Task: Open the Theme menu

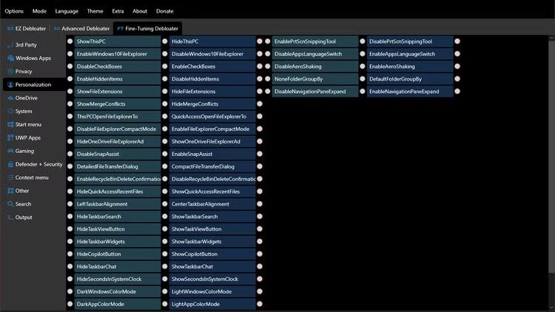Action: click(95, 11)
